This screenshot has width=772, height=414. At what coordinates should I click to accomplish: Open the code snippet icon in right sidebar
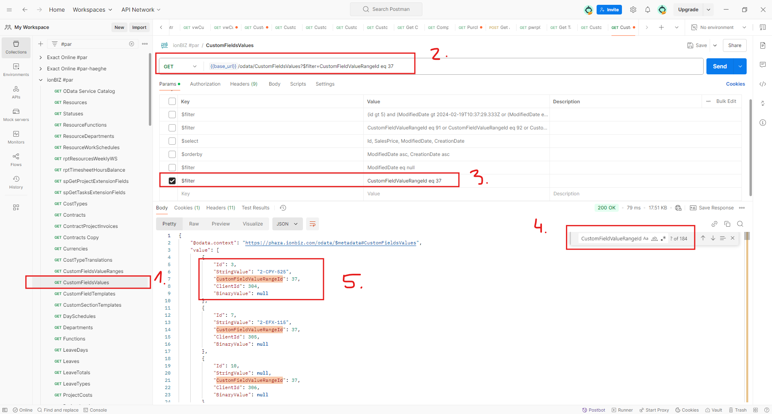point(763,84)
